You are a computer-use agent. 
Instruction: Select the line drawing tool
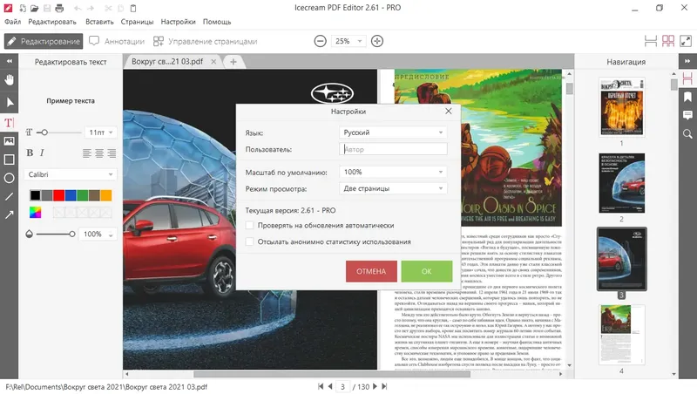click(9, 196)
